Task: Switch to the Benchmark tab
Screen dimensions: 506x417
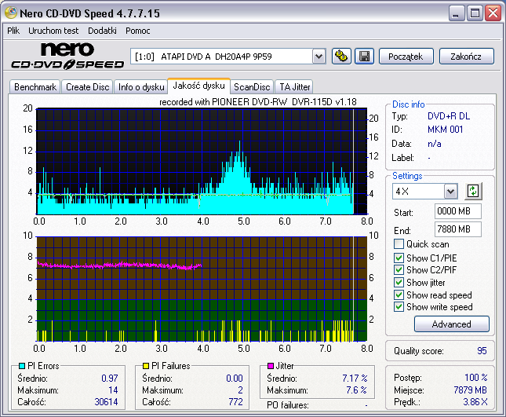Action: 35,87
